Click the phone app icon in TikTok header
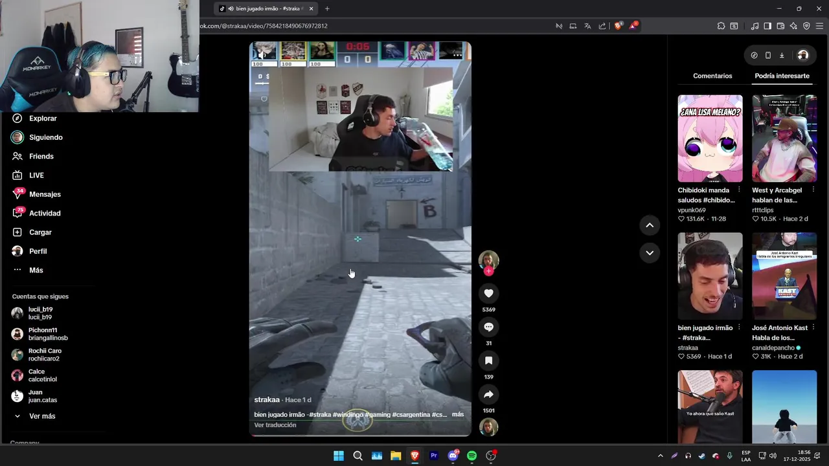829x466 pixels. coord(767,55)
